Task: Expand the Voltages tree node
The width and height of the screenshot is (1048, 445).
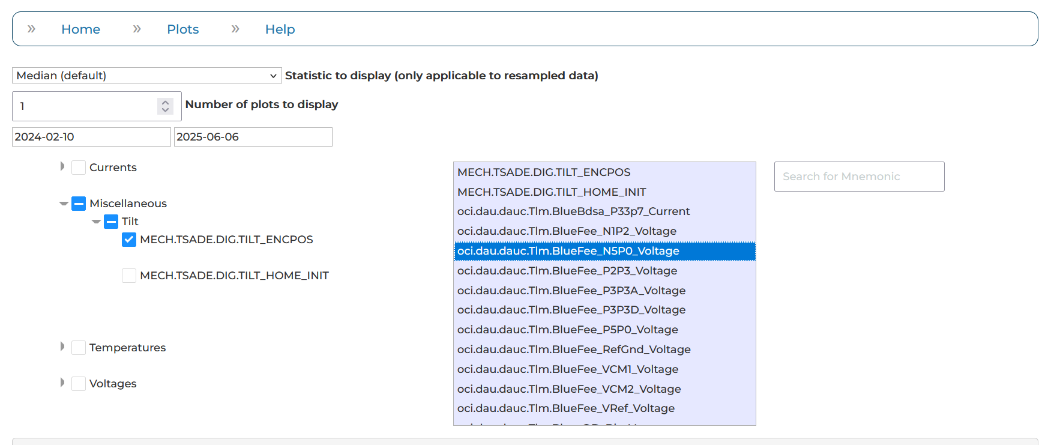Action: coord(62,383)
